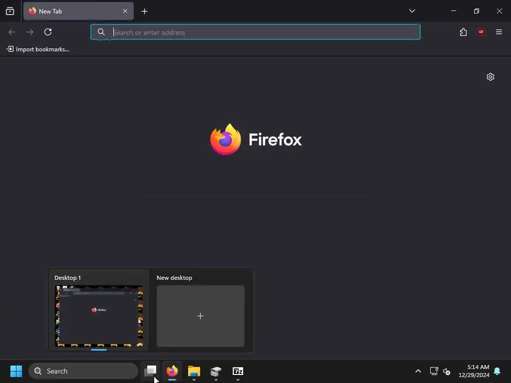Open 7-Zip from the taskbar

238,371
